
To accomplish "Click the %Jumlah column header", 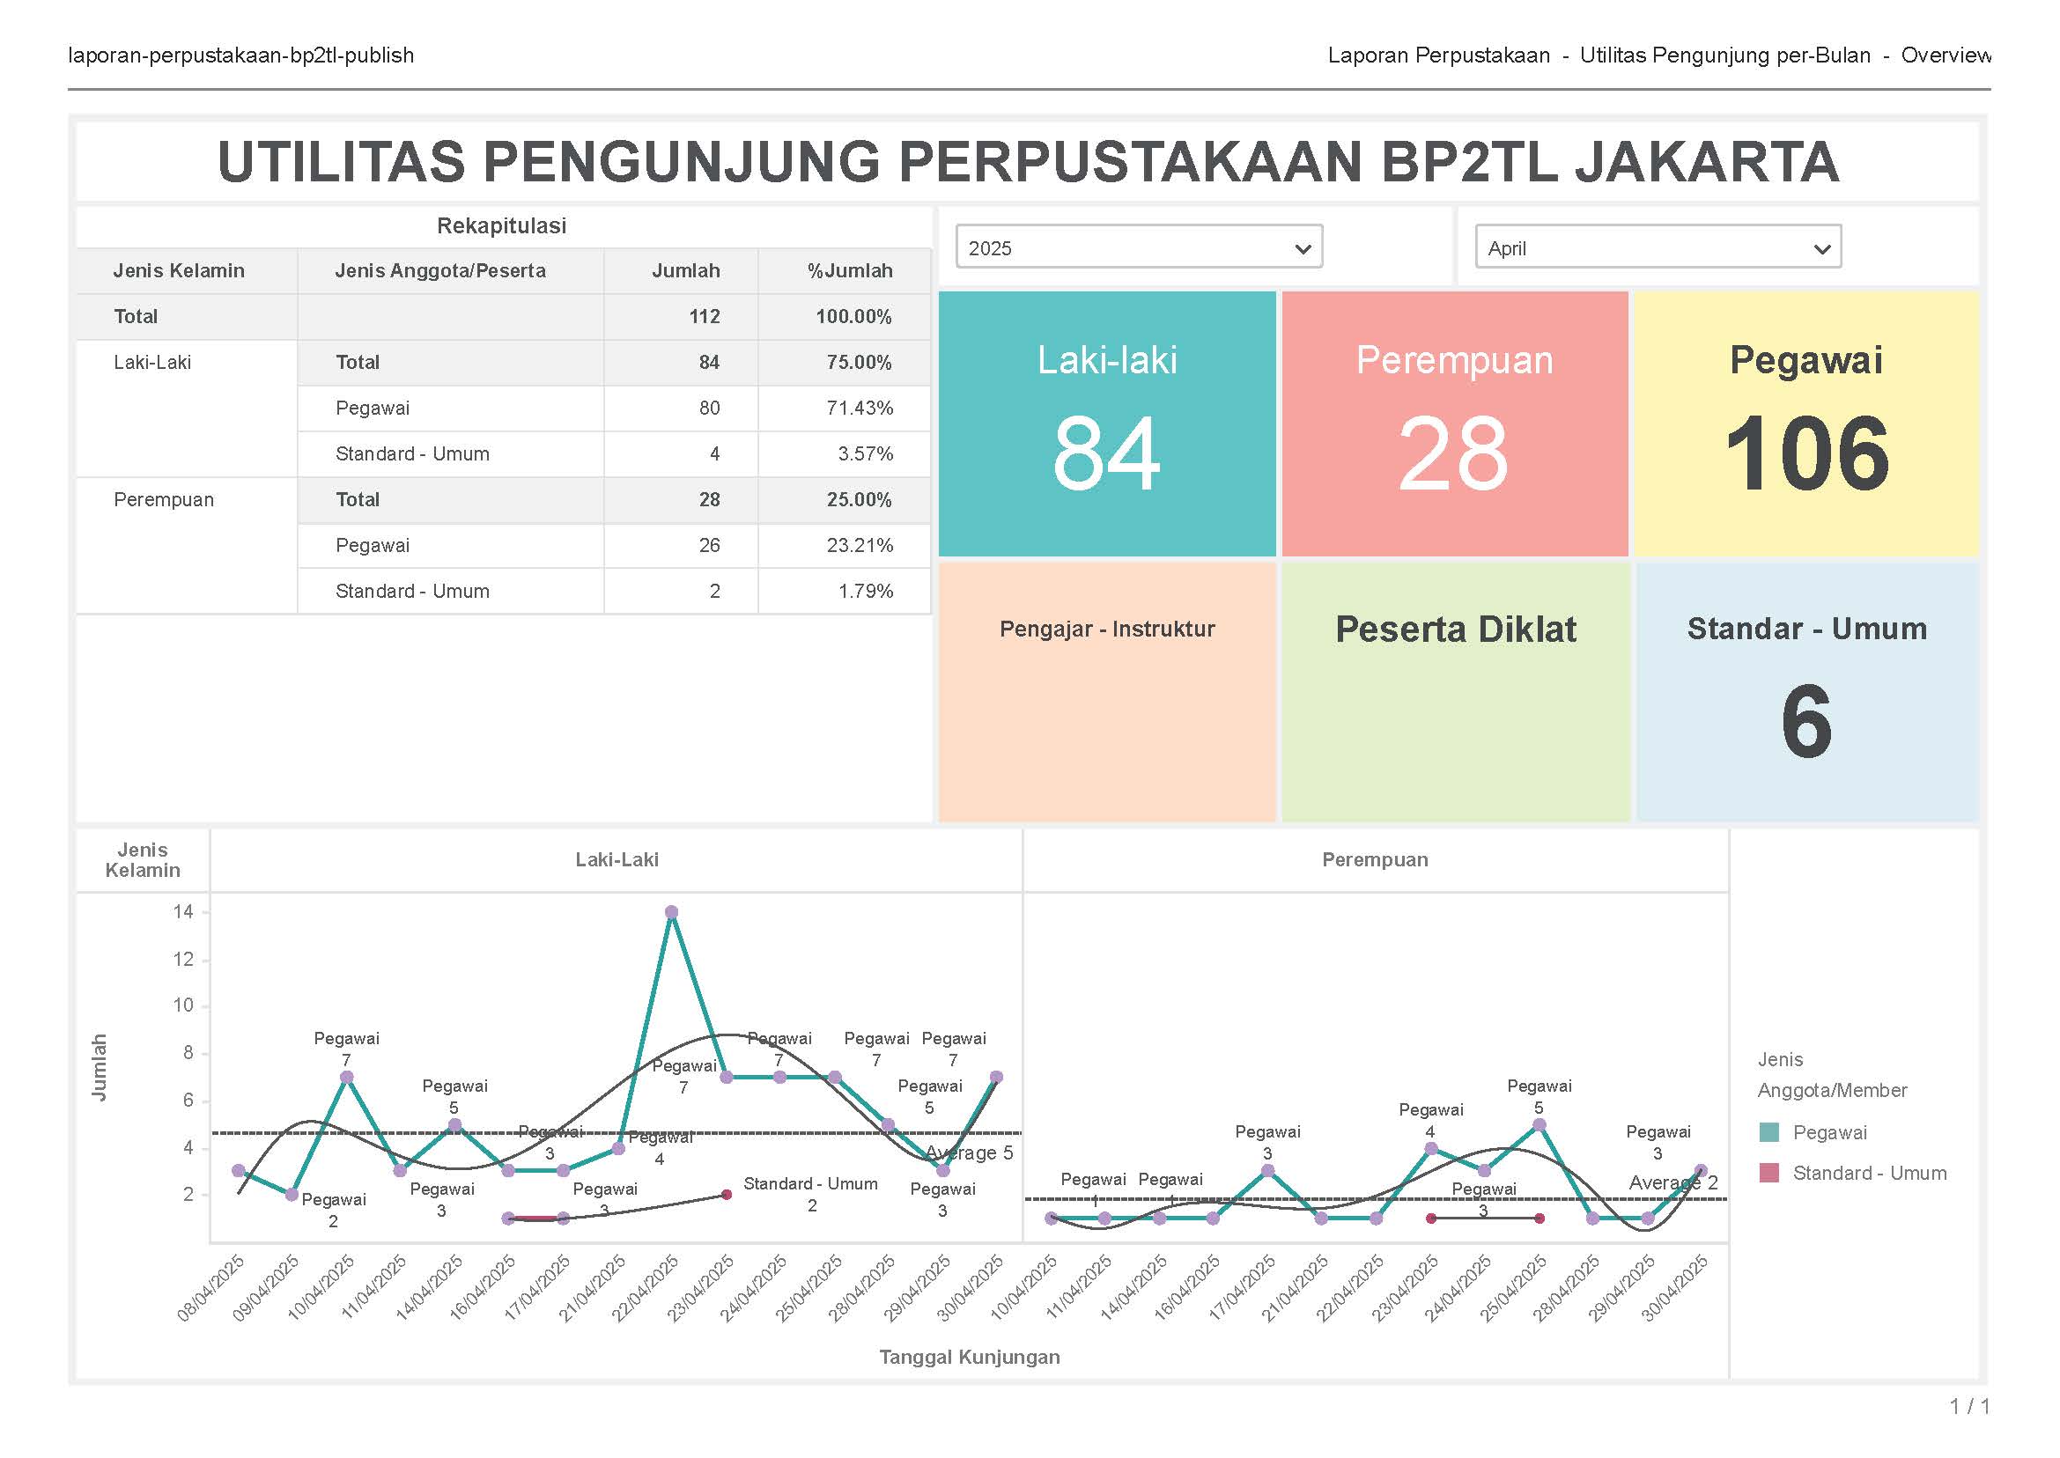I will (x=849, y=271).
